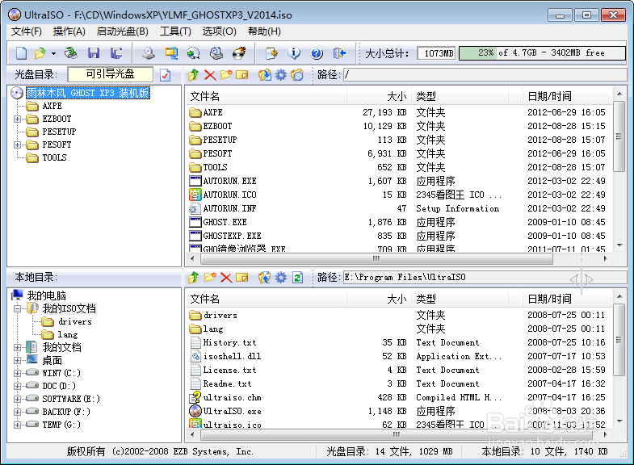The height and width of the screenshot is (465, 634).
Task: Click the red Delete icon in the local toolbar
Action: (226, 278)
